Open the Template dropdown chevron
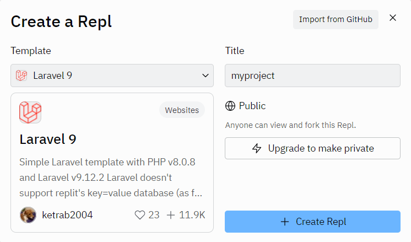 (x=205, y=76)
